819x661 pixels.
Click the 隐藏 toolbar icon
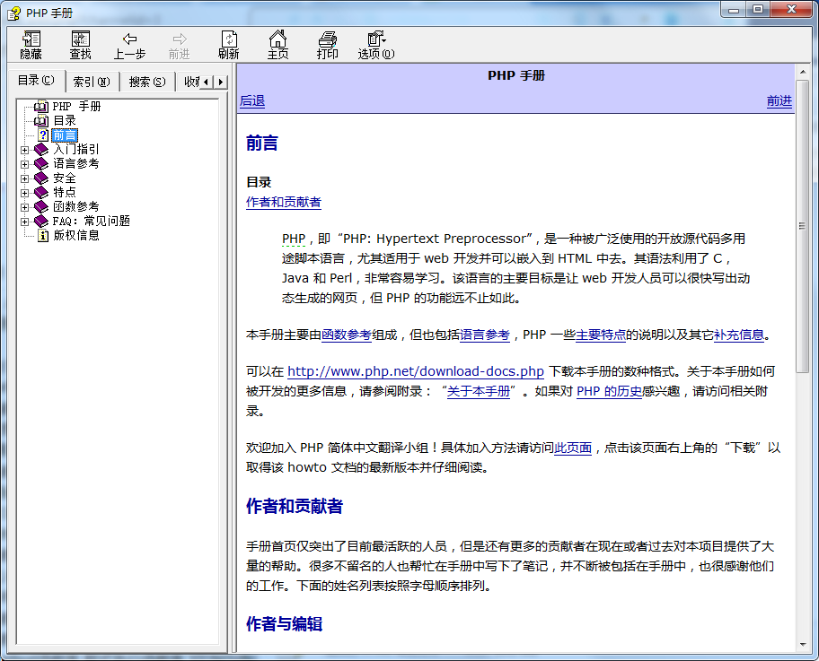[30, 44]
